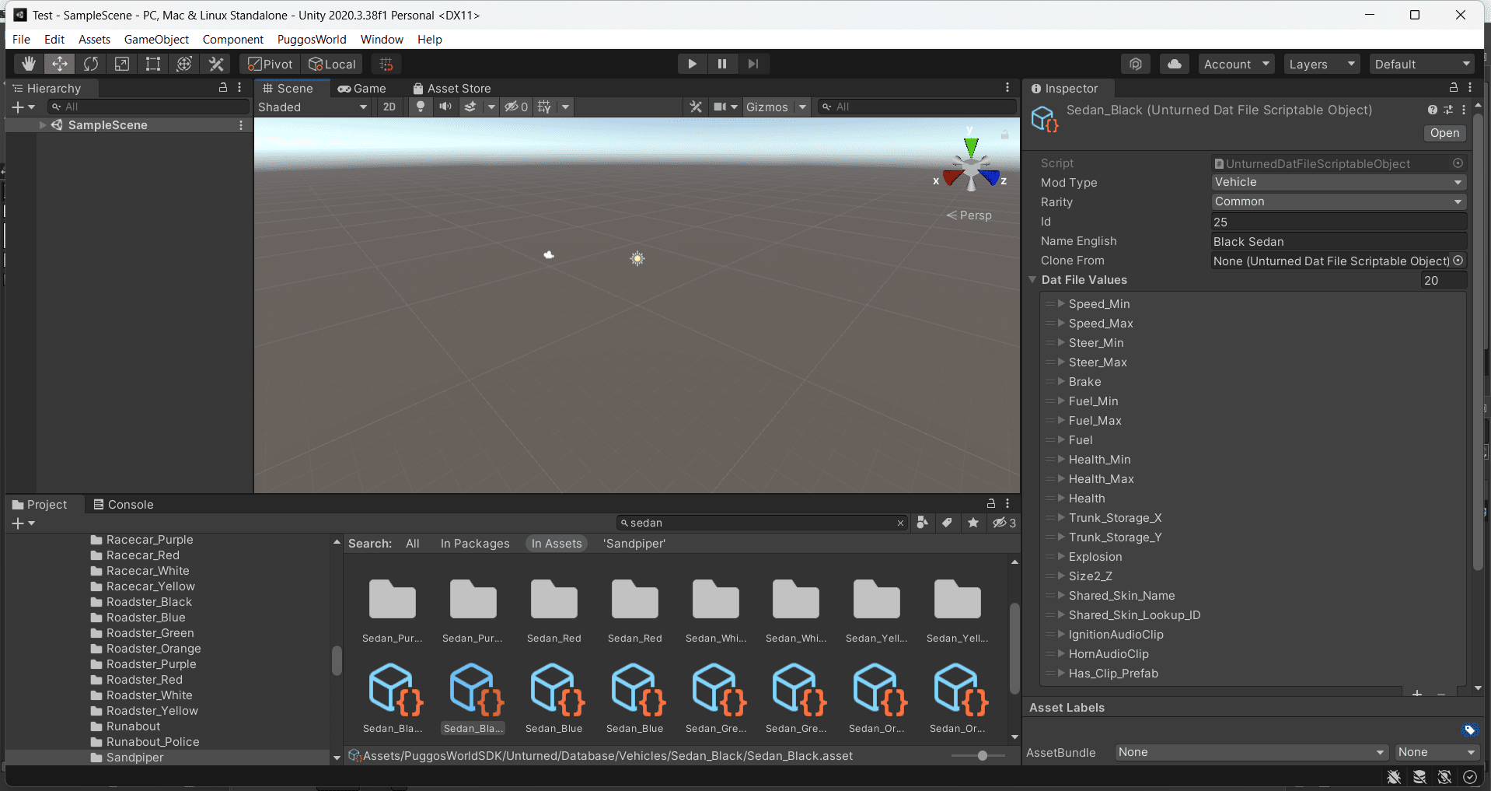Toggle scene lighting bulb icon
The height and width of the screenshot is (791, 1491).
tap(421, 107)
